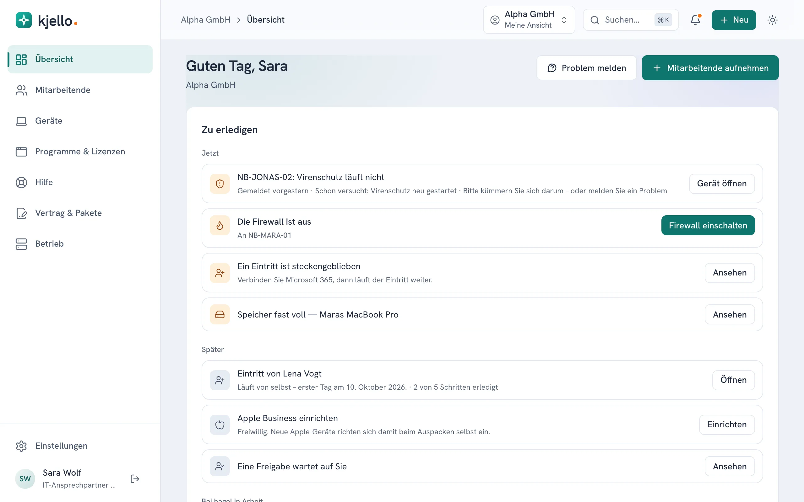Click Alpha GmbH in the breadcrumb

point(206,20)
